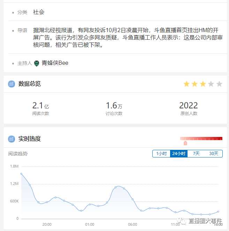Click the red heat gradient bar

(x=201, y=138)
